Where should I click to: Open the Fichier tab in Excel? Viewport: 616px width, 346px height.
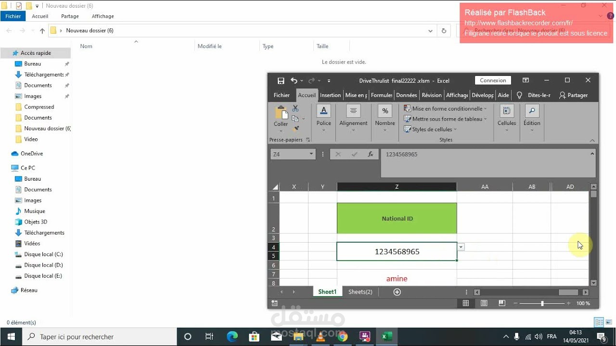282,95
